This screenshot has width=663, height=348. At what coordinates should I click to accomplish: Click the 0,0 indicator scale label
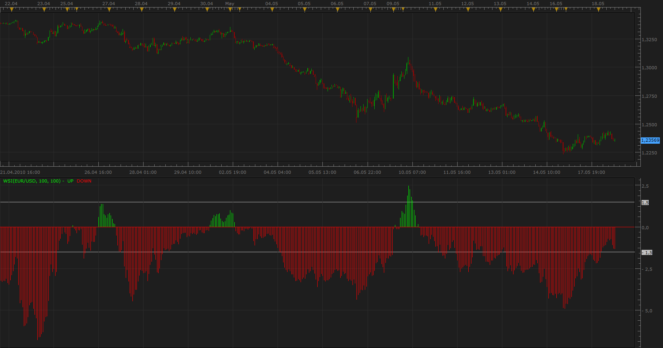(x=645, y=228)
